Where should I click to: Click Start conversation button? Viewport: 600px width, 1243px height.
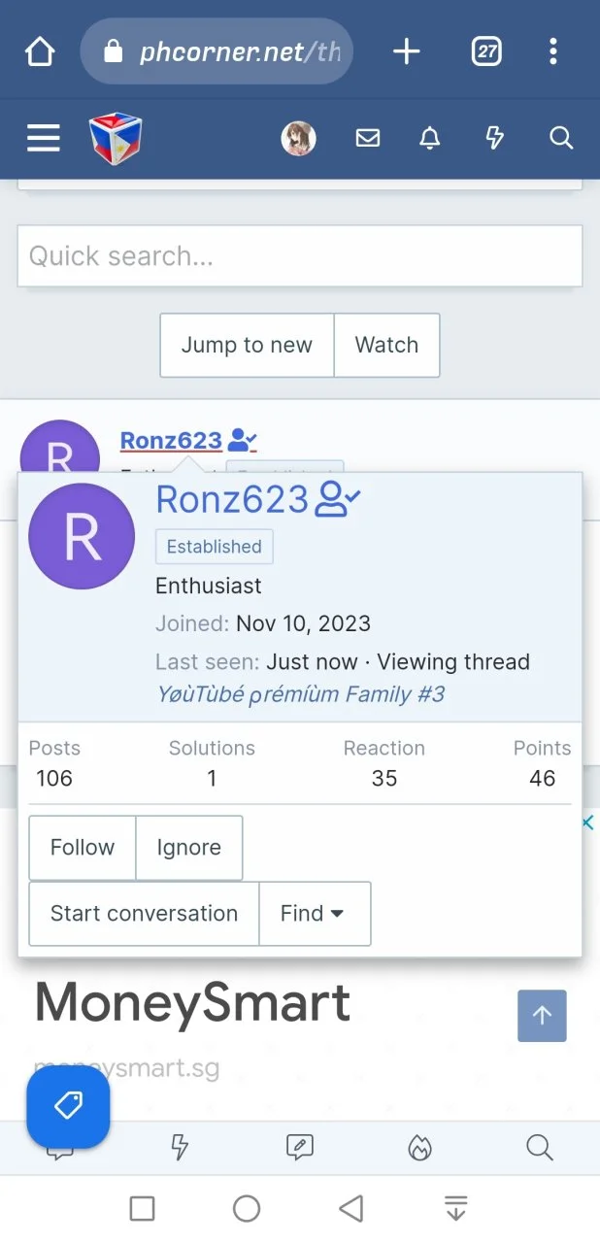coord(144,914)
